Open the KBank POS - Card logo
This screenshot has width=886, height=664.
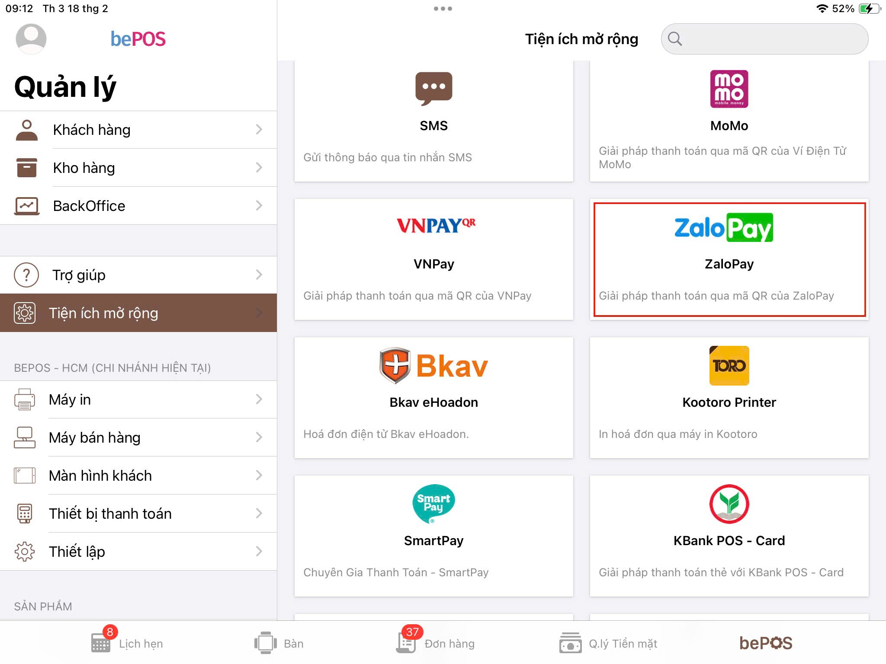pyautogui.click(x=729, y=504)
